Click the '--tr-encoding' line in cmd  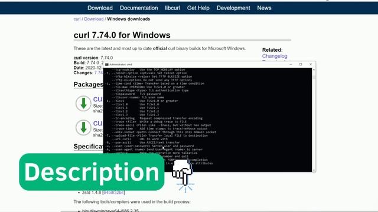coord(157,118)
